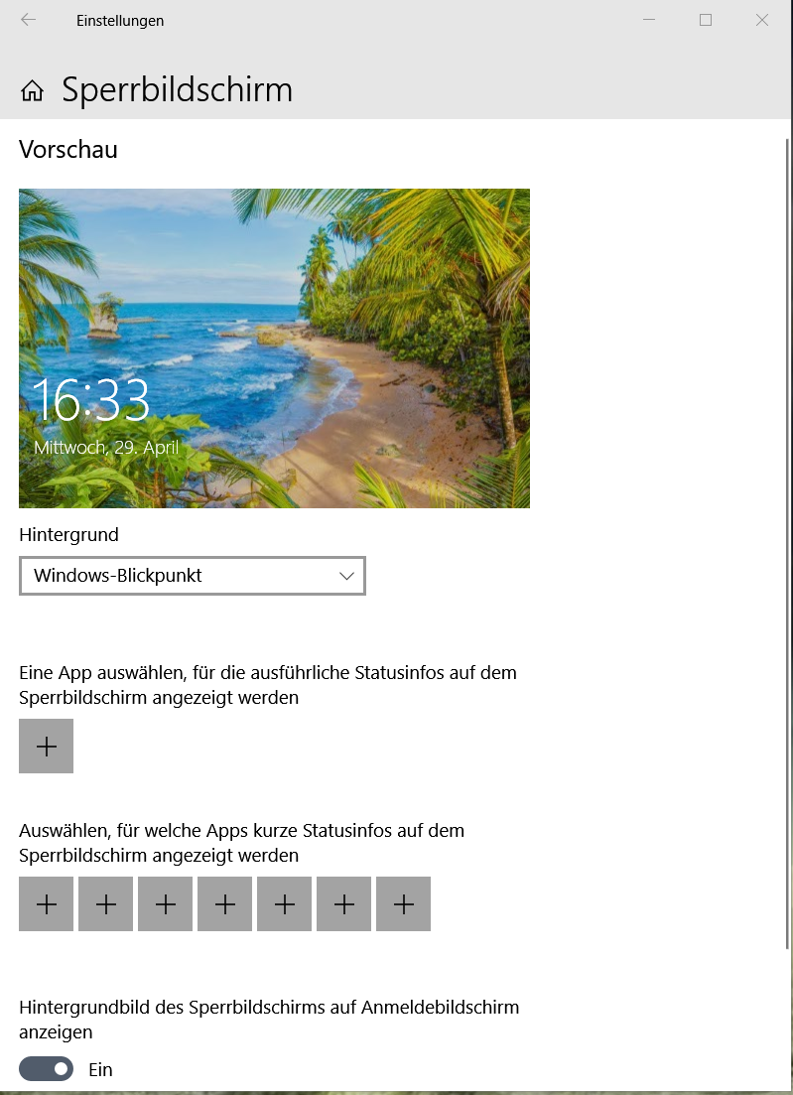This screenshot has width=793, height=1095.
Task: Click fourth quick status plus tile
Action: coord(224,903)
